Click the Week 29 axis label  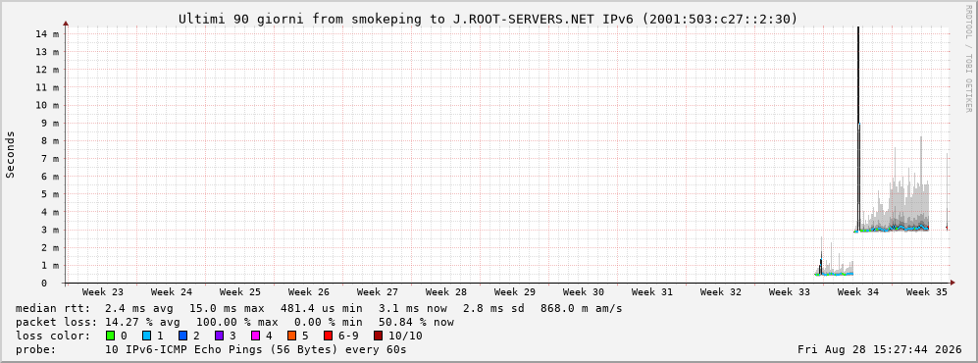[x=515, y=292]
